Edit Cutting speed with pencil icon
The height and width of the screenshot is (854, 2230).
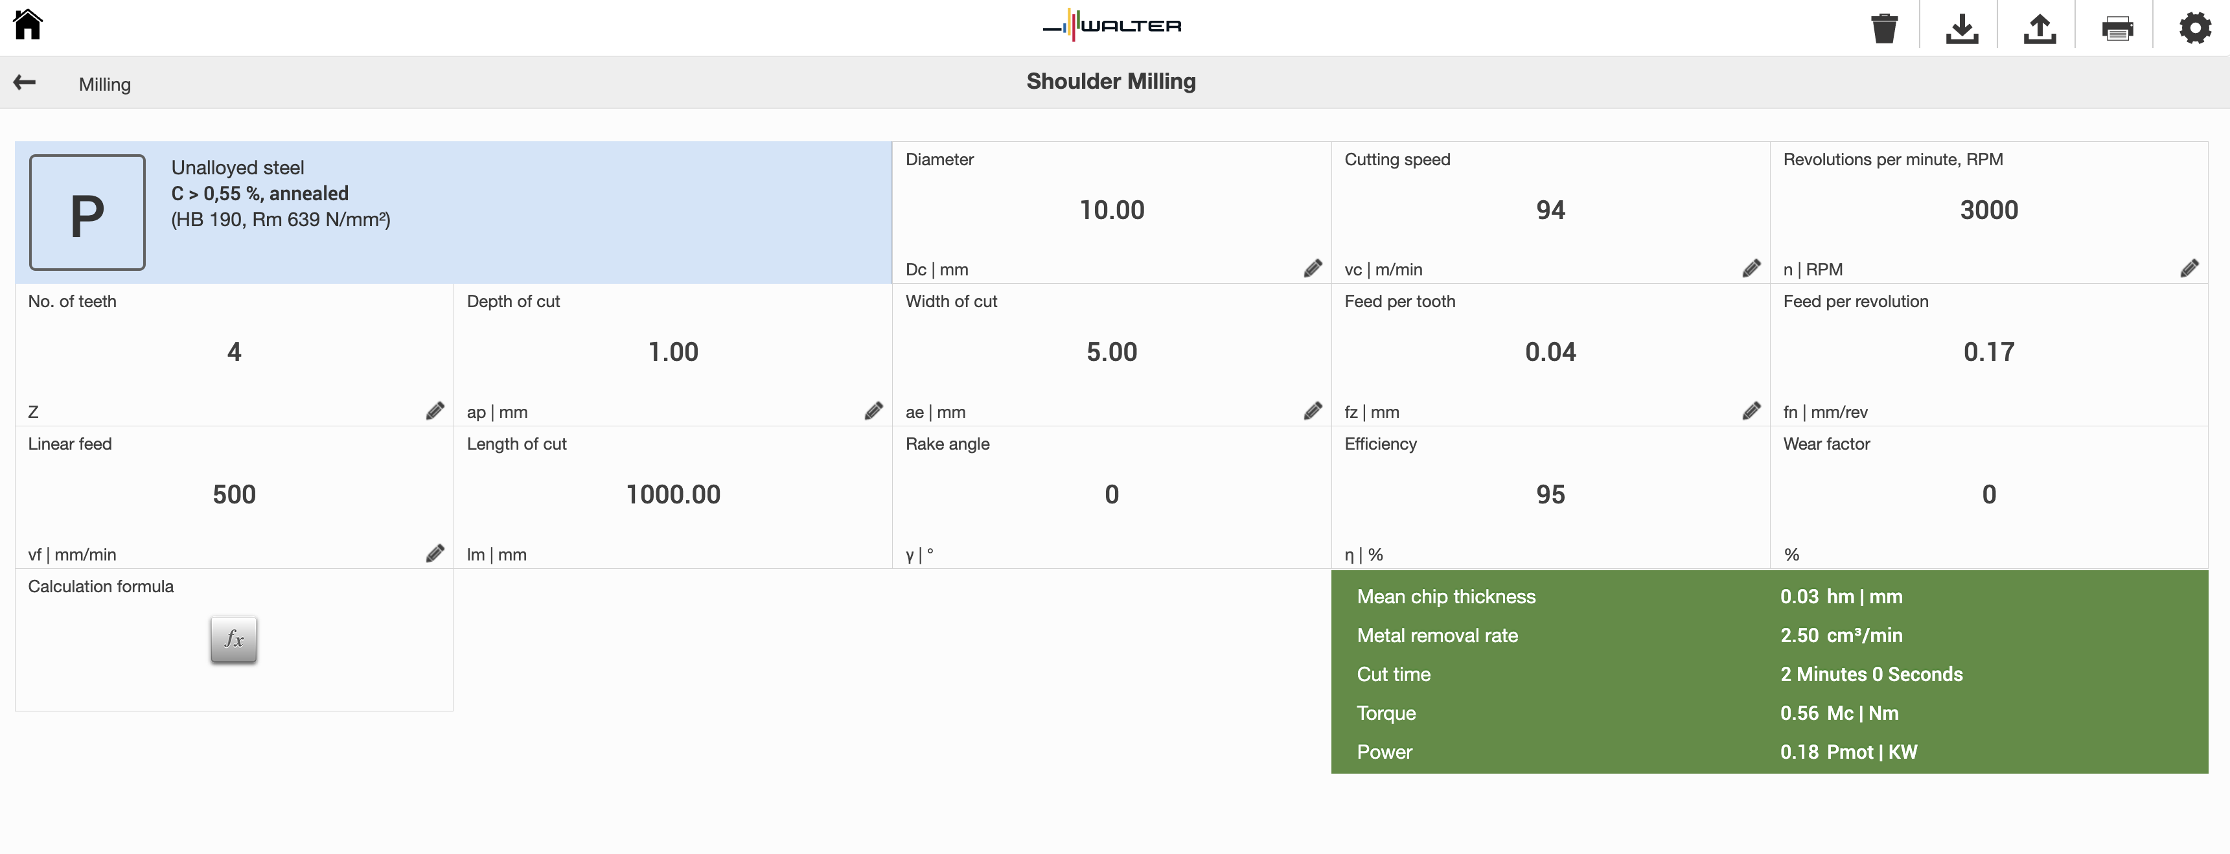pyautogui.click(x=1751, y=268)
